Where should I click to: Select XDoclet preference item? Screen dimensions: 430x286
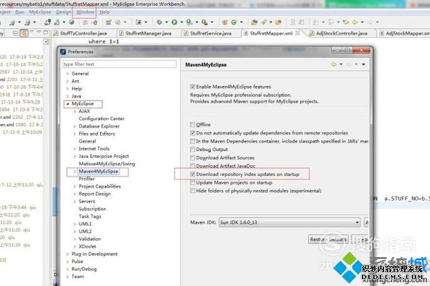[87, 246]
